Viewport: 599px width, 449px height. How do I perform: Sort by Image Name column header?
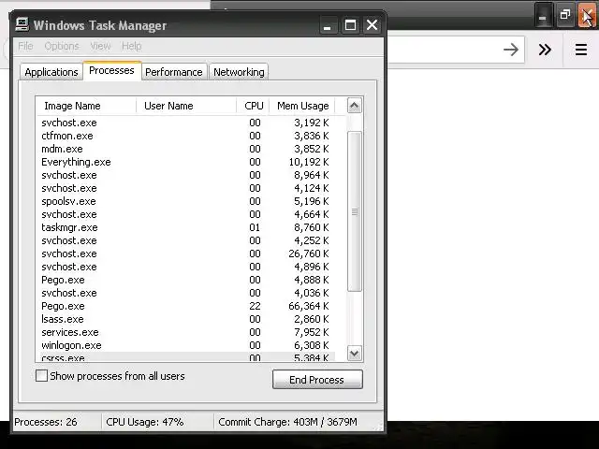click(86, 106)
